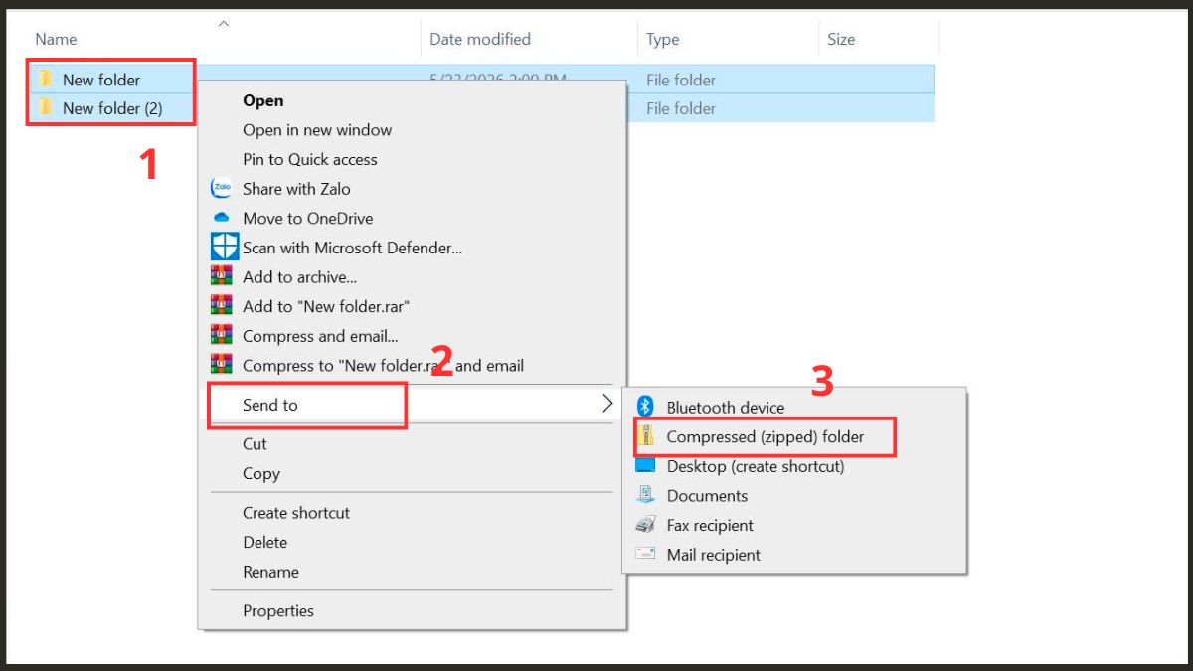Select Scan with Microsoft Defender
This screenshot has height=671, width=1193.
click(352, 248)
